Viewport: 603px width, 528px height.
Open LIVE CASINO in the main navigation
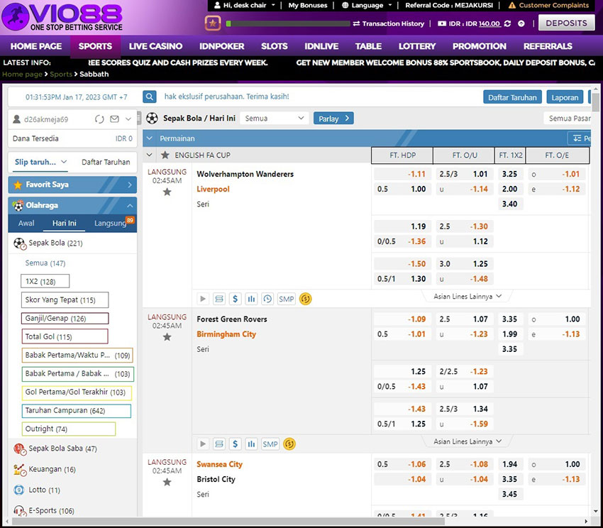tap(155, 46)
